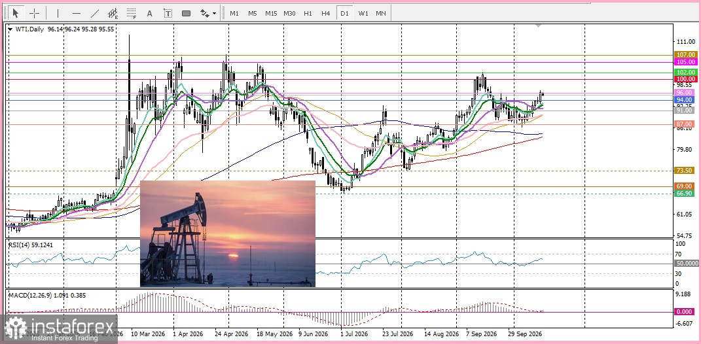Select the horizontal line tool
This screenshot has height=344, width=701.
click(x=77, y=13)
